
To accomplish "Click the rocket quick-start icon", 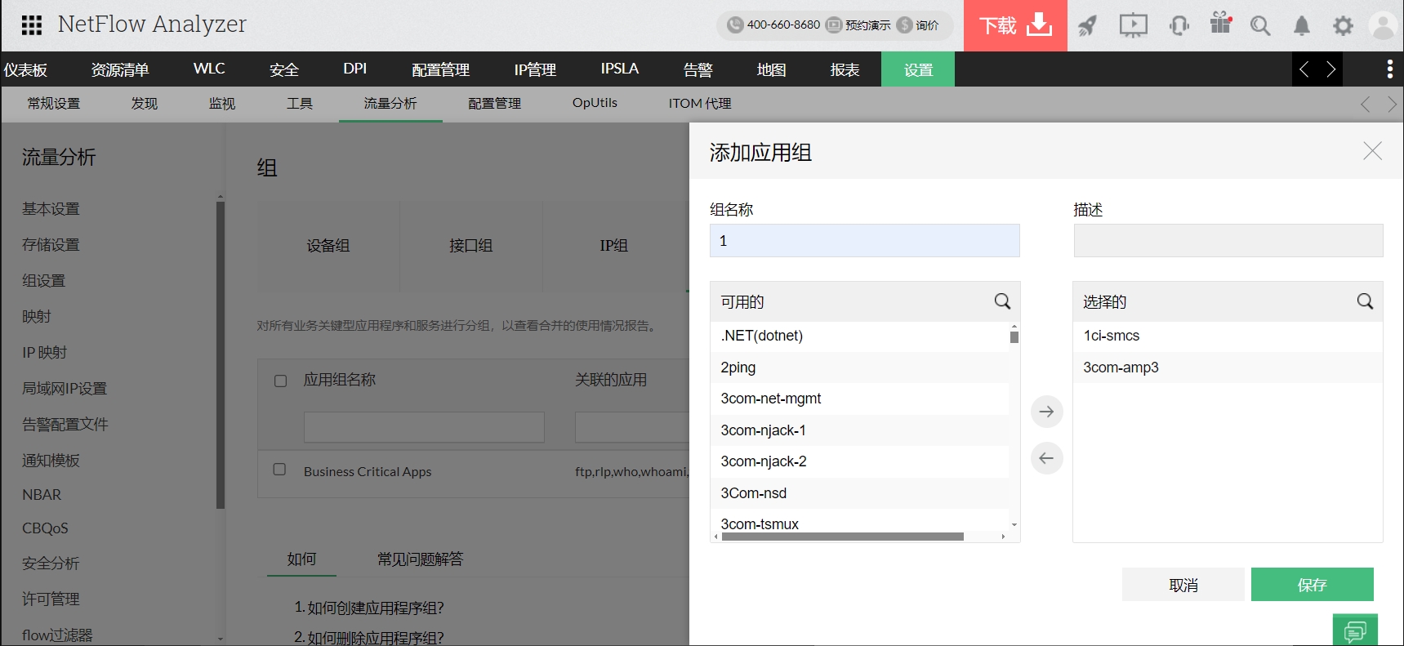I will [1087, 26].
